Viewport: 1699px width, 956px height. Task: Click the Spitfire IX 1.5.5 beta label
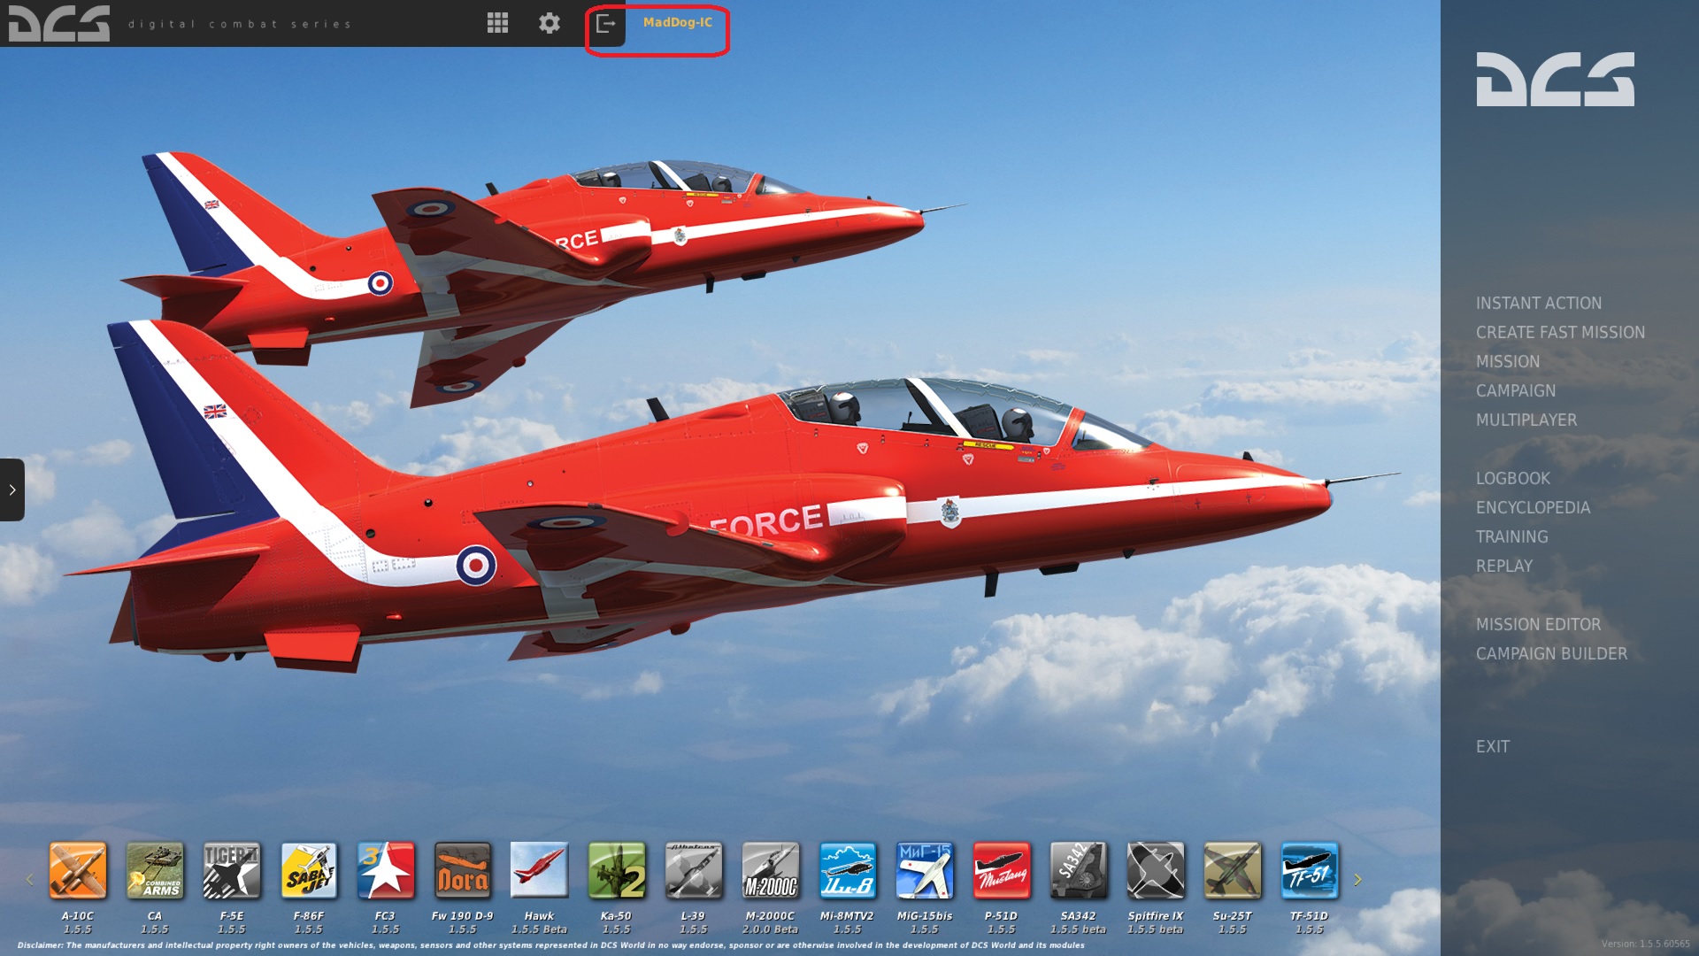pyautogui.click(x=1156, y=922)
